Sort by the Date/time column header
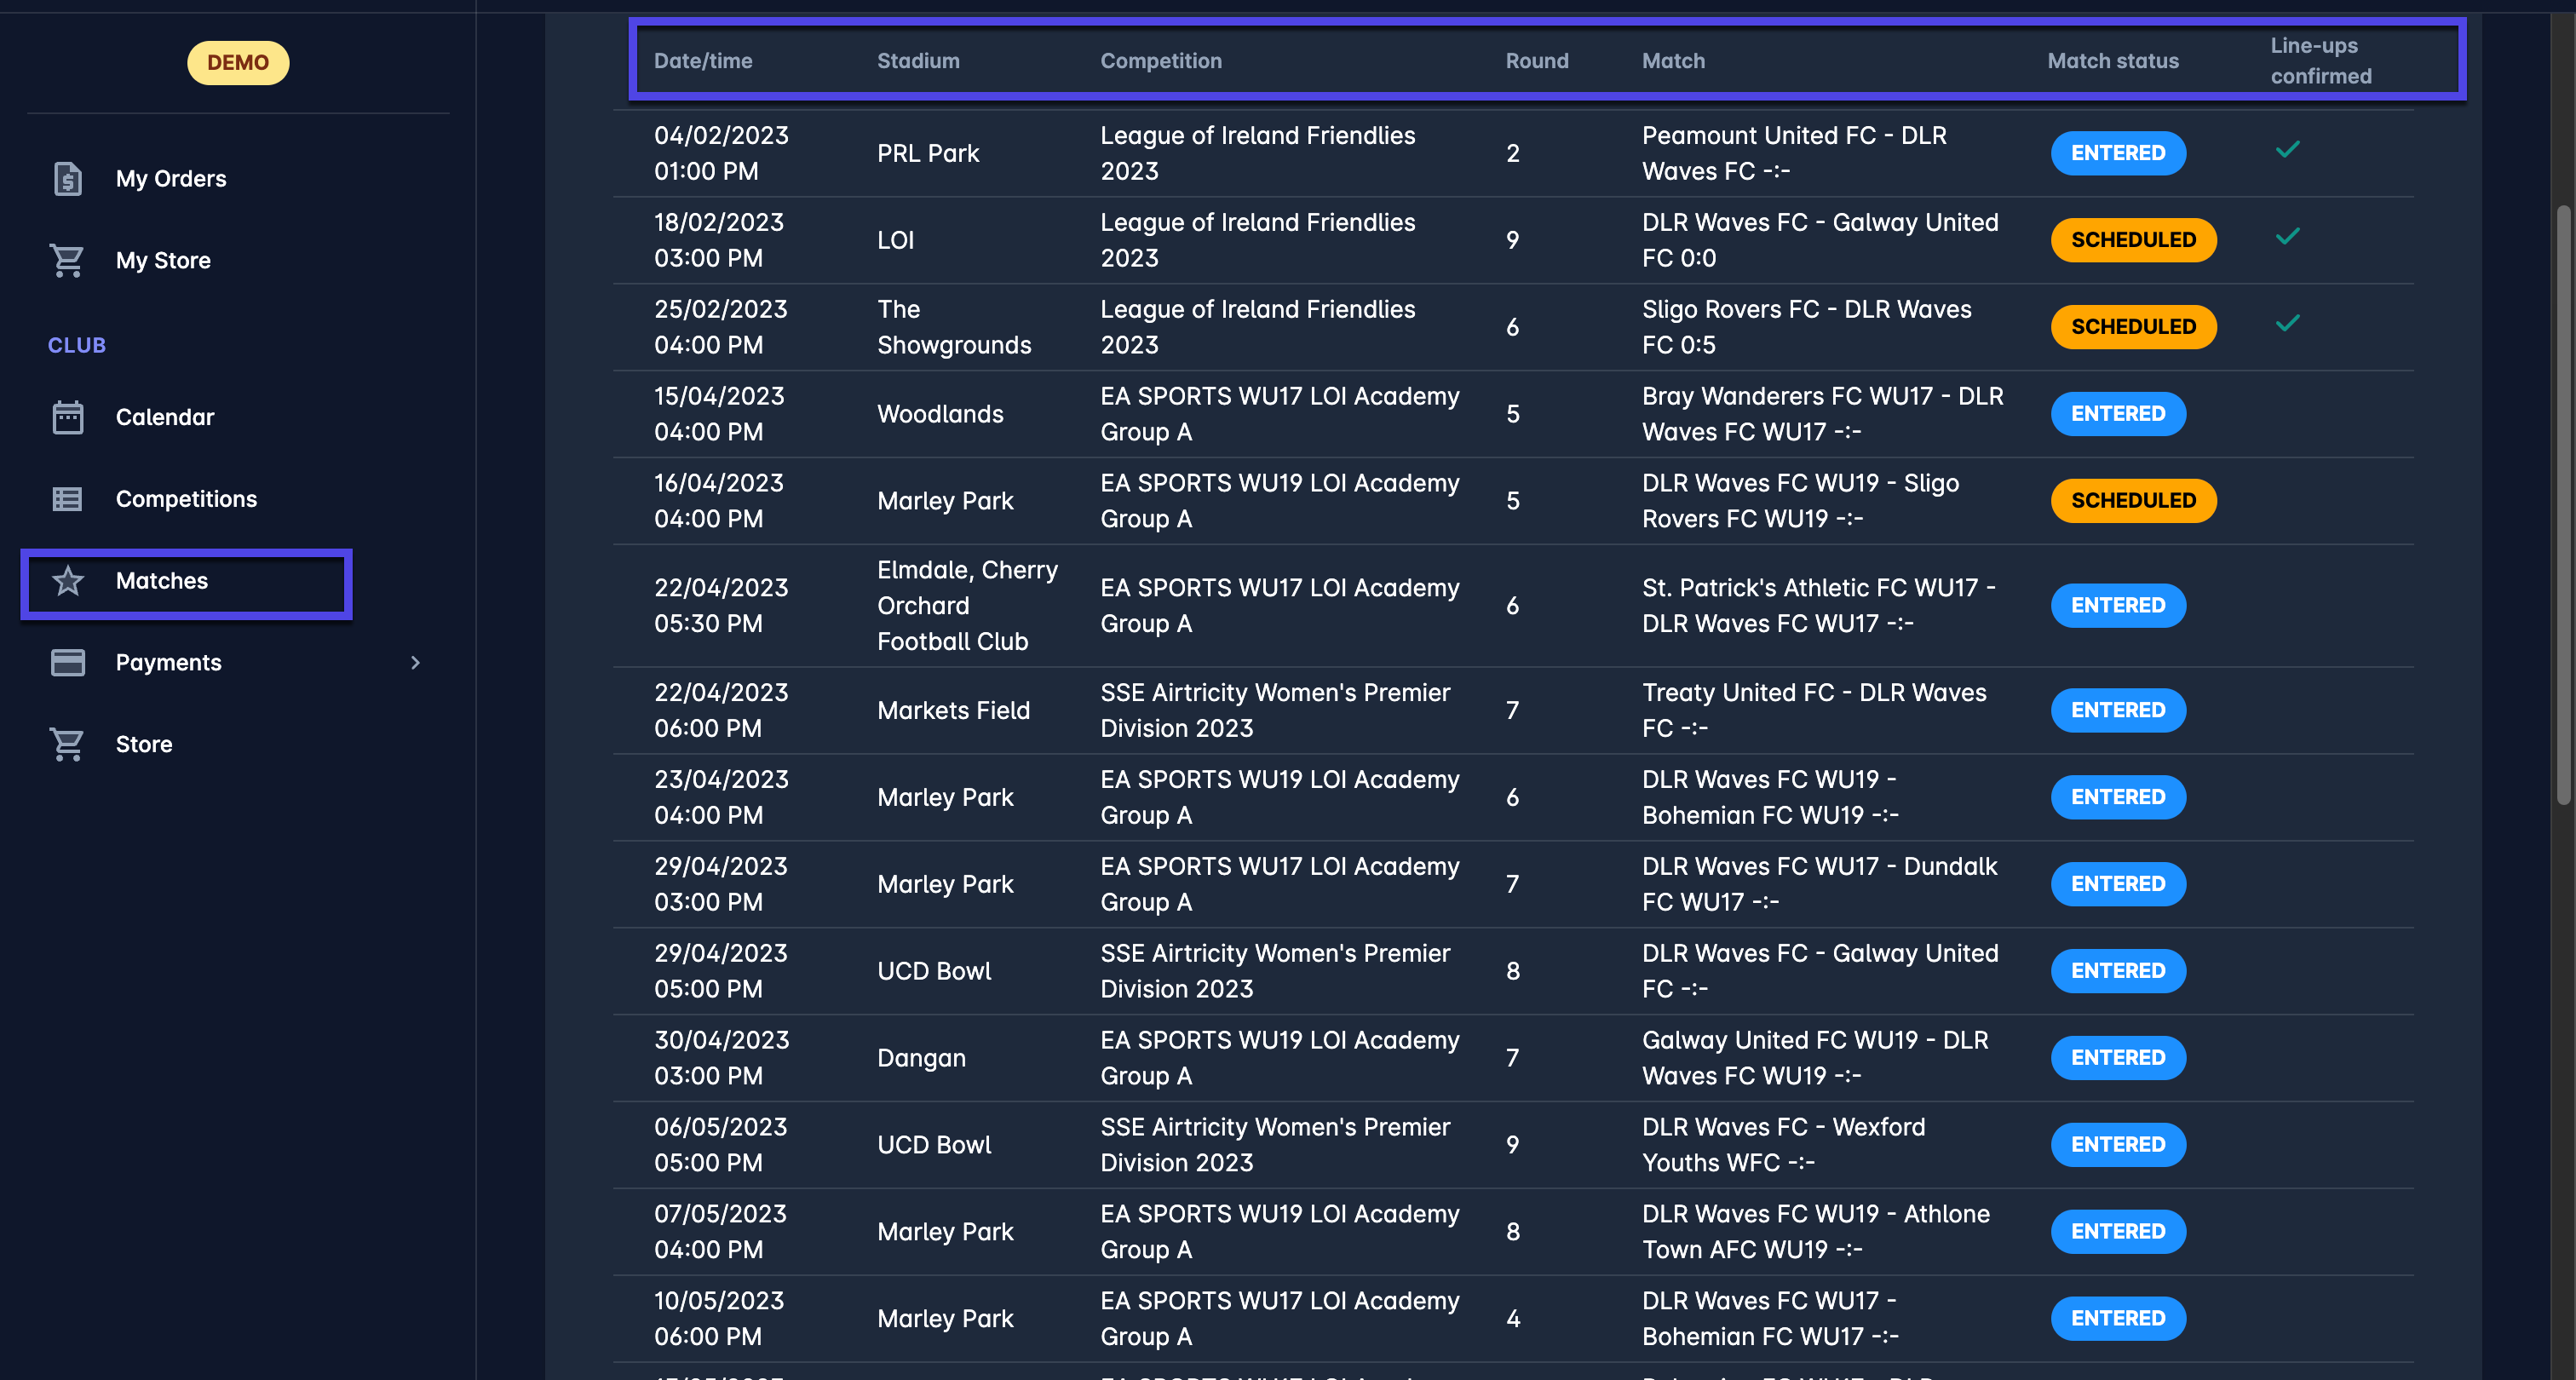This screenshot has width=2576, height=1380. 703,61
